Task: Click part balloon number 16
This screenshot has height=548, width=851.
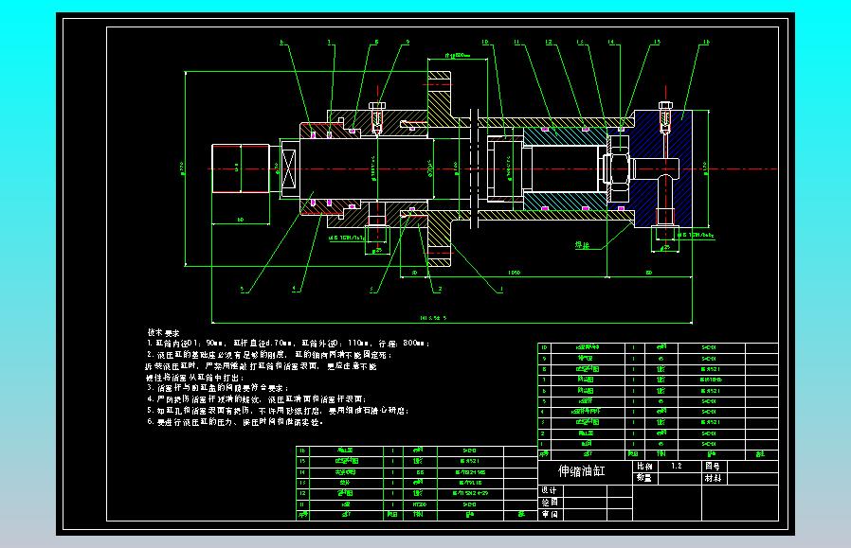Action: pos(706,42)
